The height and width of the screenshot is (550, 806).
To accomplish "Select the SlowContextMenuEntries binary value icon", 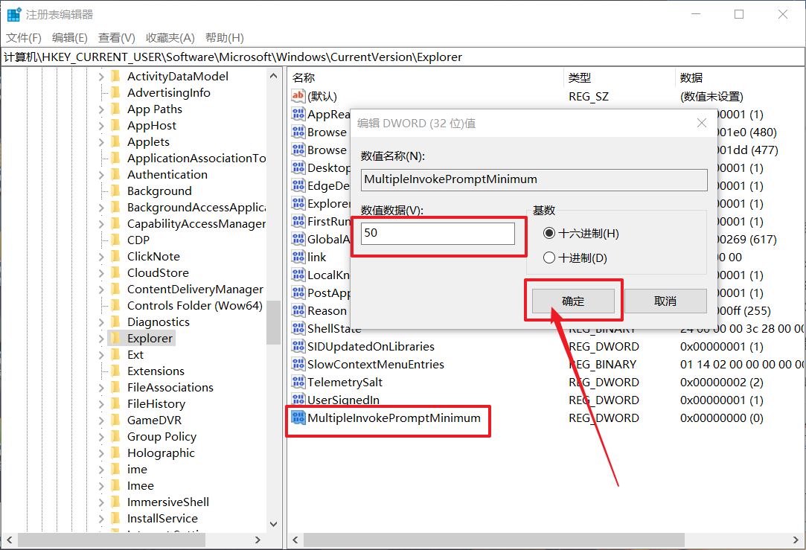I will coord(298,365).
